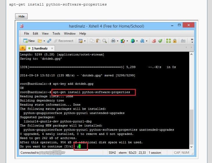The height and width of the screenshot is (163, 212).
Task: Maximize the Xshell window
Action: [x=179, y=25]
